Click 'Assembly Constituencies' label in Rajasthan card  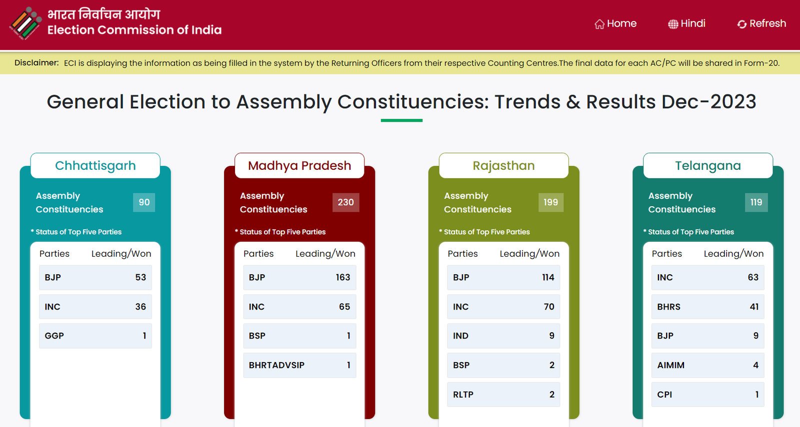pyautogui.click(x=477, y=202)
